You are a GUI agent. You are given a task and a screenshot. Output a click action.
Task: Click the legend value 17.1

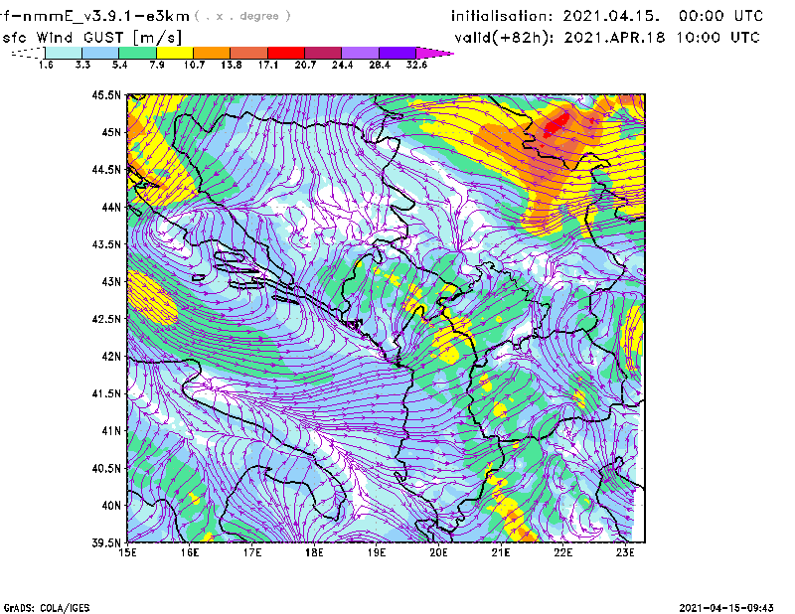coord(268,65)
